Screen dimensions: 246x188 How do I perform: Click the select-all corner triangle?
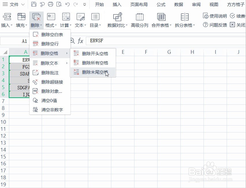(5, 52)
